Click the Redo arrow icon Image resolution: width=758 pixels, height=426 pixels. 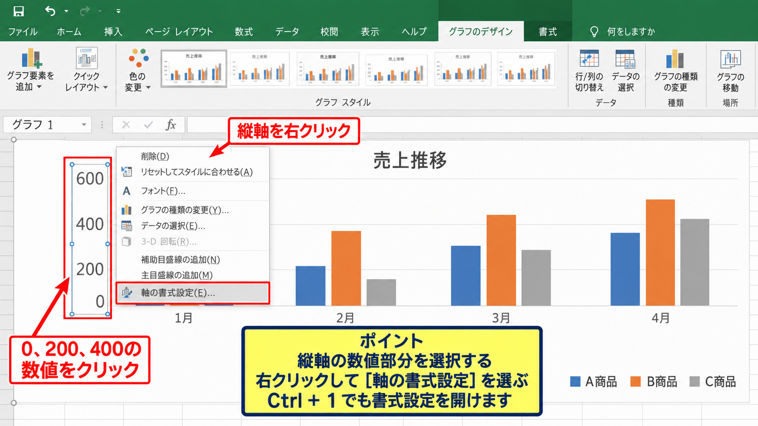click(84, 11)
